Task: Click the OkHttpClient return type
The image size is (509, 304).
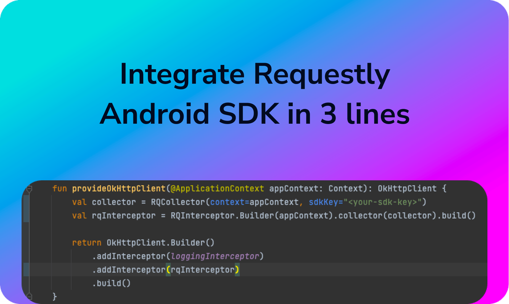Action: coord(407,189)
